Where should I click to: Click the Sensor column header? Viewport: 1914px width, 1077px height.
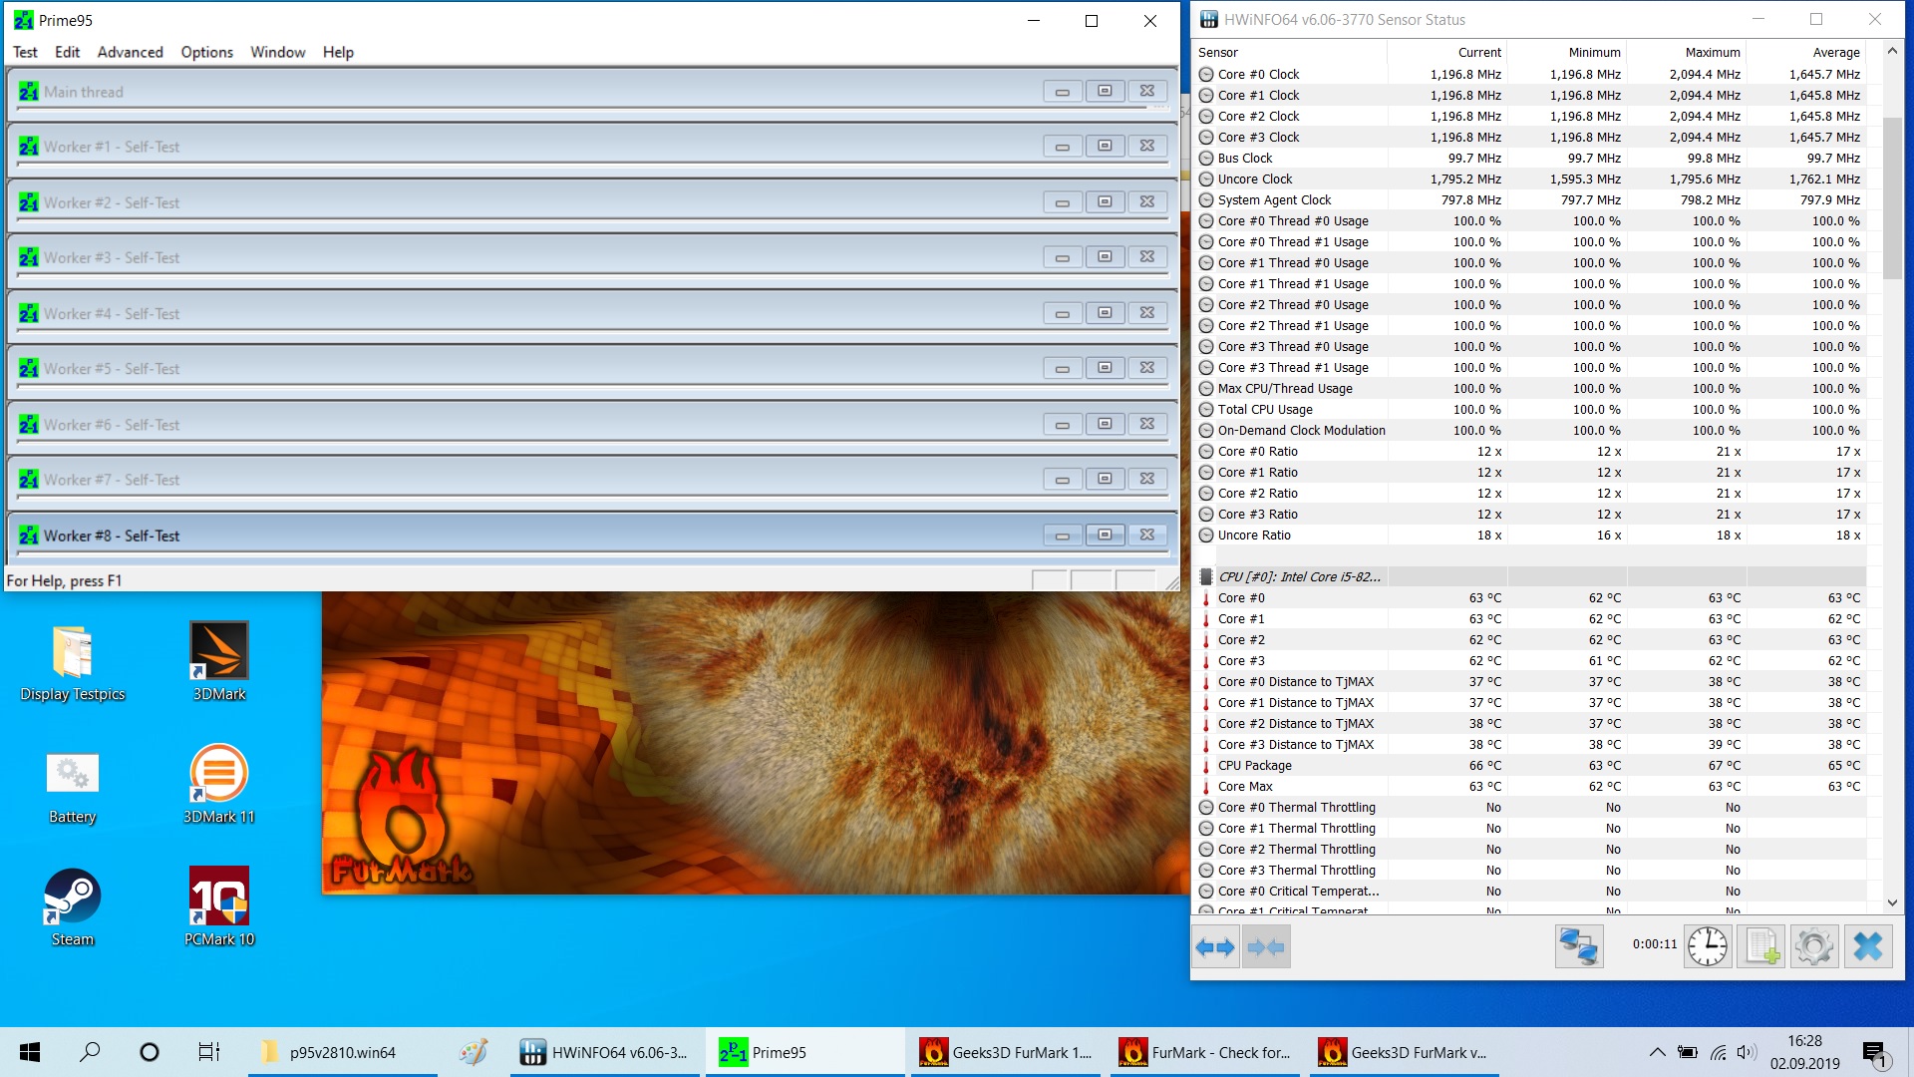click(1290, 52)
